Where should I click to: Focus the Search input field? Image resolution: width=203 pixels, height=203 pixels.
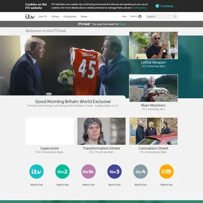click(160, 17)
